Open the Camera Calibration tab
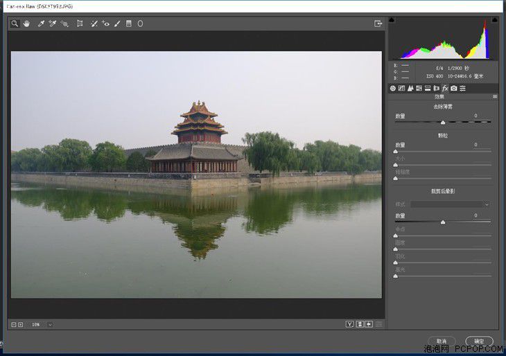The image size is (506, 356). coord(454,89)
